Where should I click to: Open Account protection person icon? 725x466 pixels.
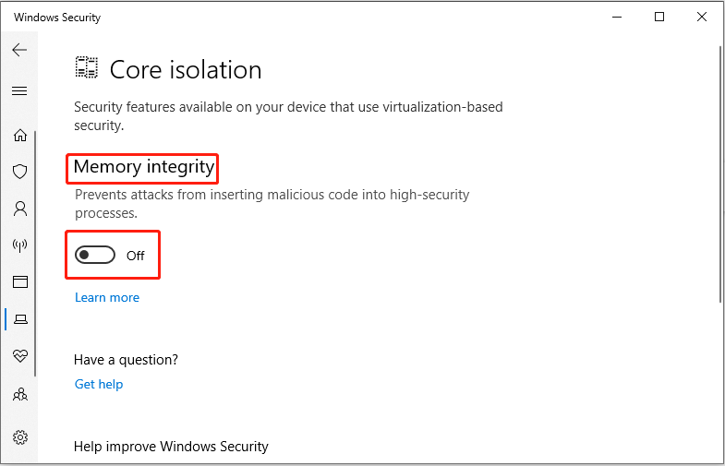pyautogui.click(x=19, y=209)
